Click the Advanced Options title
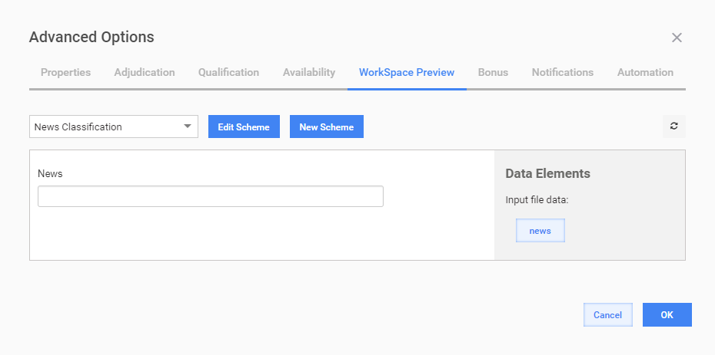The height and width of the screenshot is (355, 715). [x=91, y=38]
